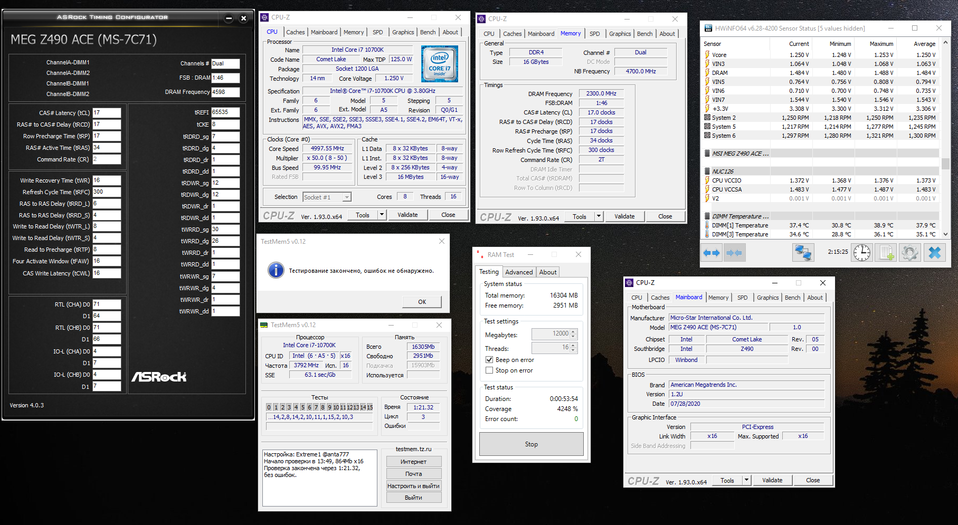Screen dimensions: 958x525
Task: Click chip icon beside NUC126
Action: (x=707, y=171)
